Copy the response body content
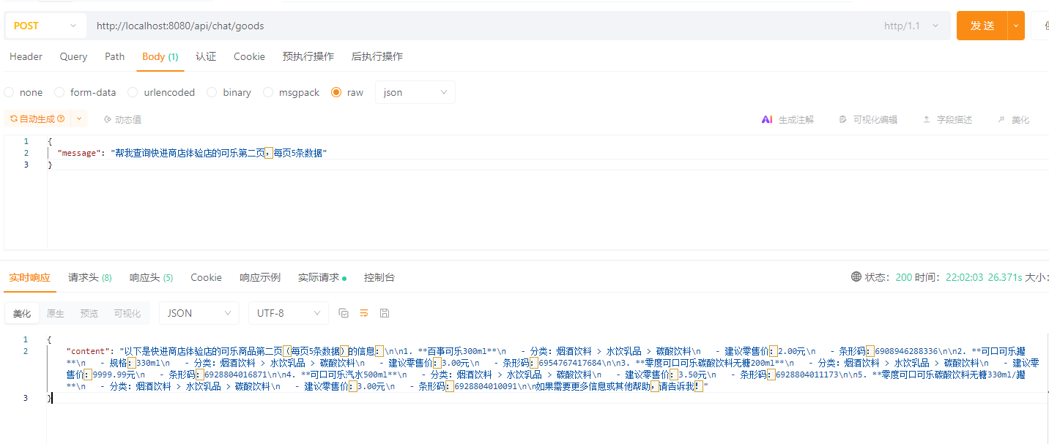Image resolution: width=1049 pixels, height=444 pixels. 344,312
